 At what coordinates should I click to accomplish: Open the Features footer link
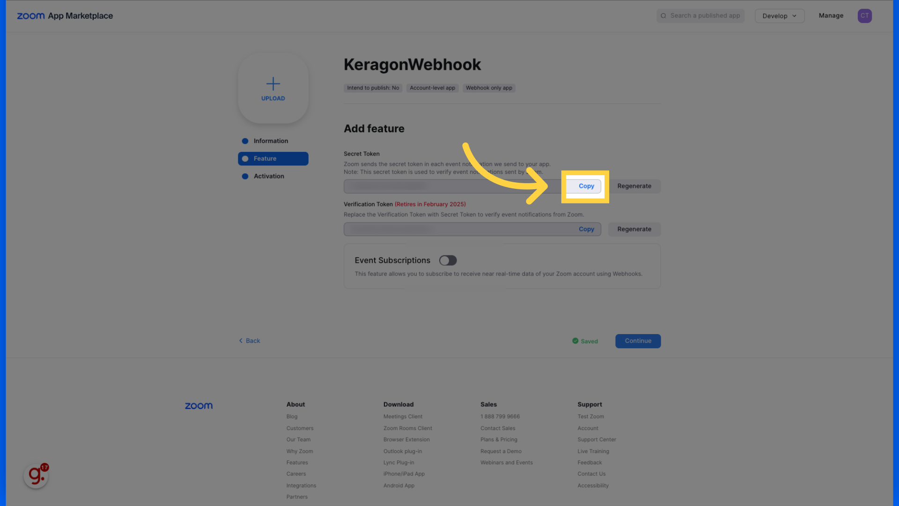[x=297, y=463]
